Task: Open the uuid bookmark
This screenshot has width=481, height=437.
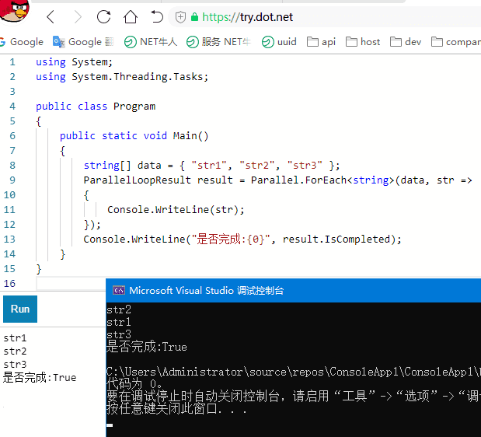Action: (x=280, y=42)
